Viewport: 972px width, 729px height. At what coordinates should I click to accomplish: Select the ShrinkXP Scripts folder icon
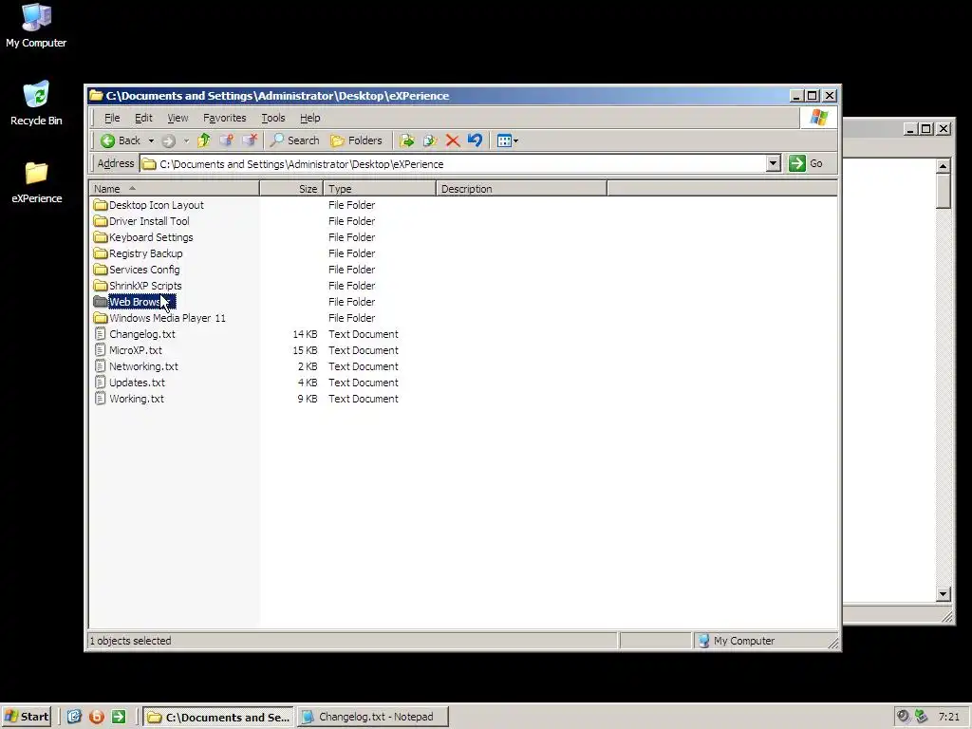point(101,285)
